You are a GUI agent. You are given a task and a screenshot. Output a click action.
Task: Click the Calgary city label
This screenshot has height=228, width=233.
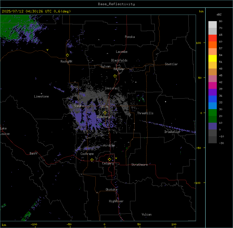(x=108, y=163)
